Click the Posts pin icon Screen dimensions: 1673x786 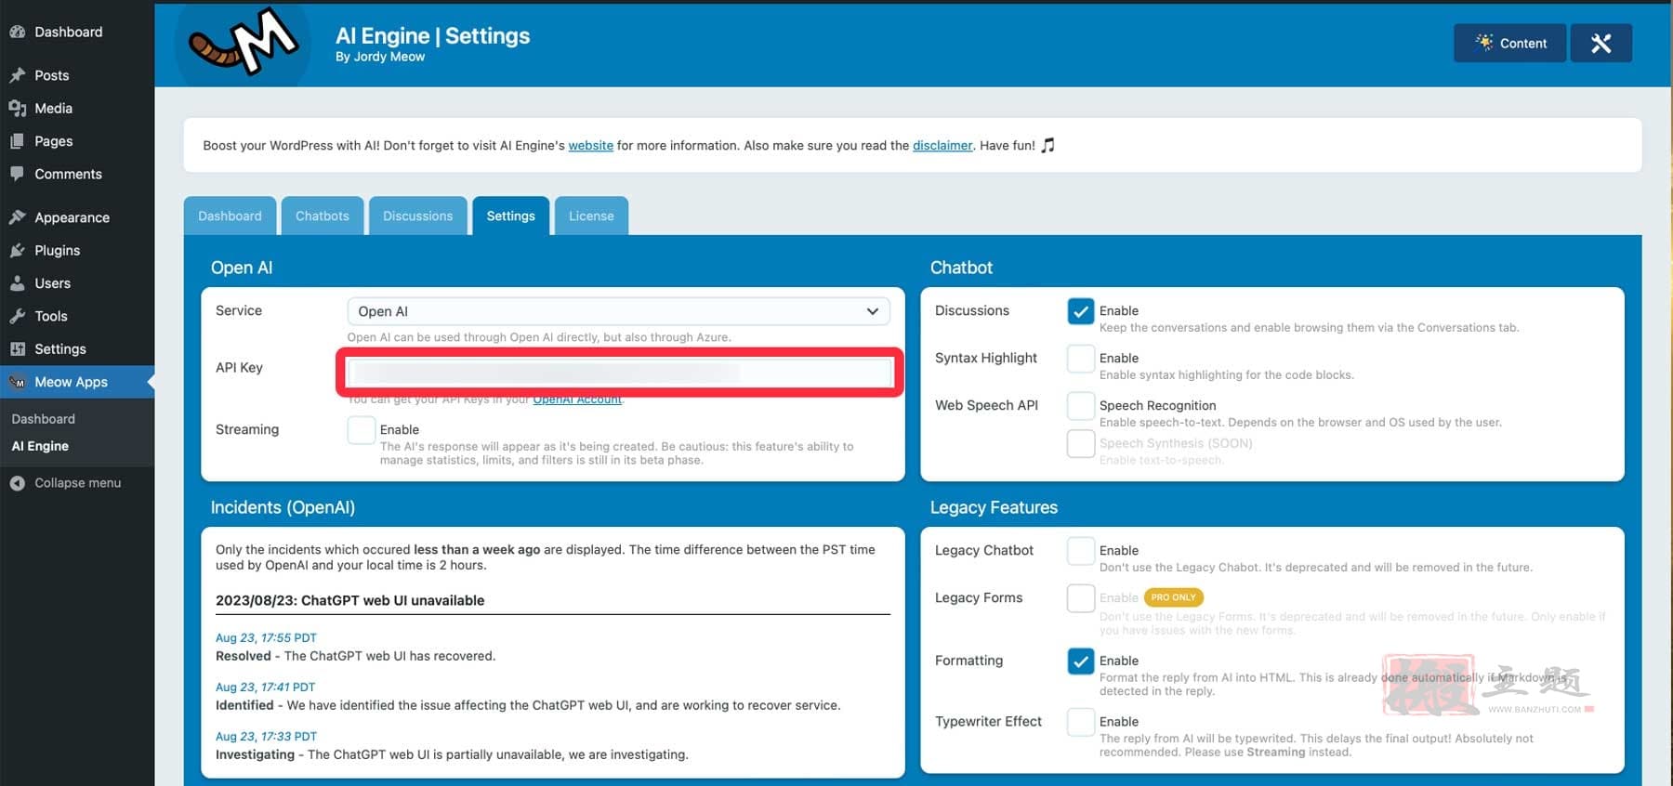coord(17,75)
